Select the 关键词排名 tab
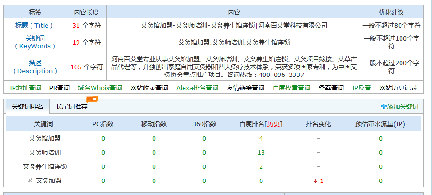This screenshot has width=432, height=195. click(27, 106)
